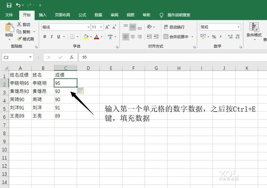This screenshot has height=188, width=267.
Task: Click the 复制 copy button
Action: (x=24, y=32)
